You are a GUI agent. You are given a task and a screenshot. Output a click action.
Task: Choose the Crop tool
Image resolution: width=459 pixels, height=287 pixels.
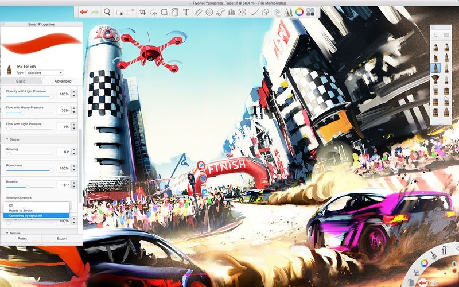click(142, 12)
